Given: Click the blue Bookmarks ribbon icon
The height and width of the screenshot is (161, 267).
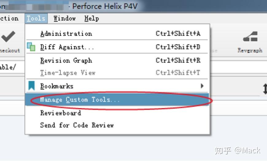Looking at the screenshot, I should (31, 86).
